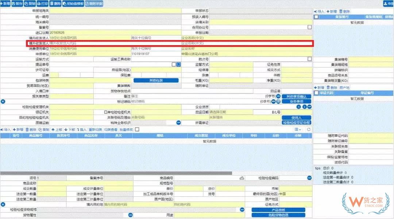Click the round icon after the minus in 标记唛码

pos(278,102)
